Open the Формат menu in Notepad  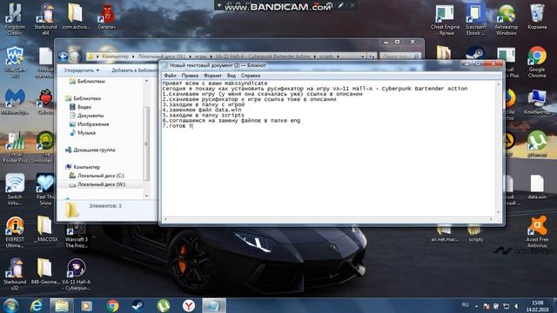212,76
